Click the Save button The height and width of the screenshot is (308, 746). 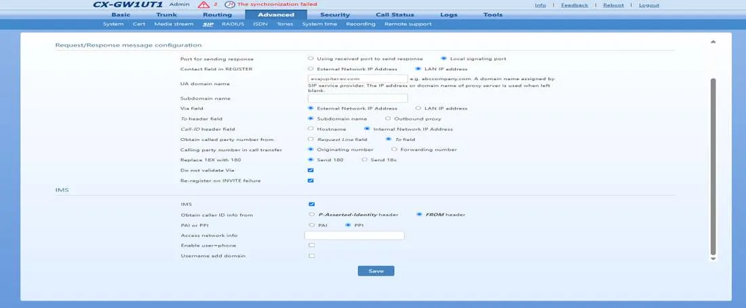(376, 271)
